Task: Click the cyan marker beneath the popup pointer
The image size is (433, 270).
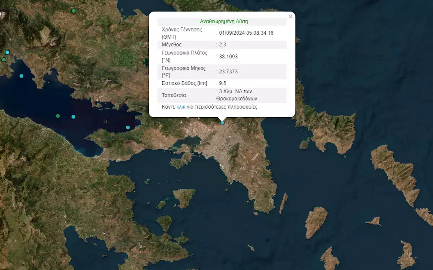Action: pyautogui.click(x=222, y=123)
